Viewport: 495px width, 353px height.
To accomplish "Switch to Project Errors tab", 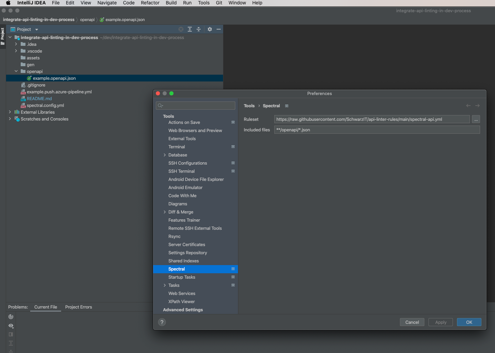I will pyautogui.click(x=78, y=307).
